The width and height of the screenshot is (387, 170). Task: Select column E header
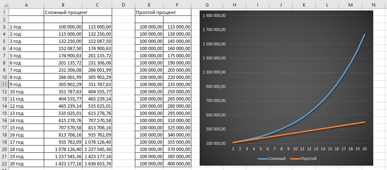pyautogui.click(x=149, y=4)
